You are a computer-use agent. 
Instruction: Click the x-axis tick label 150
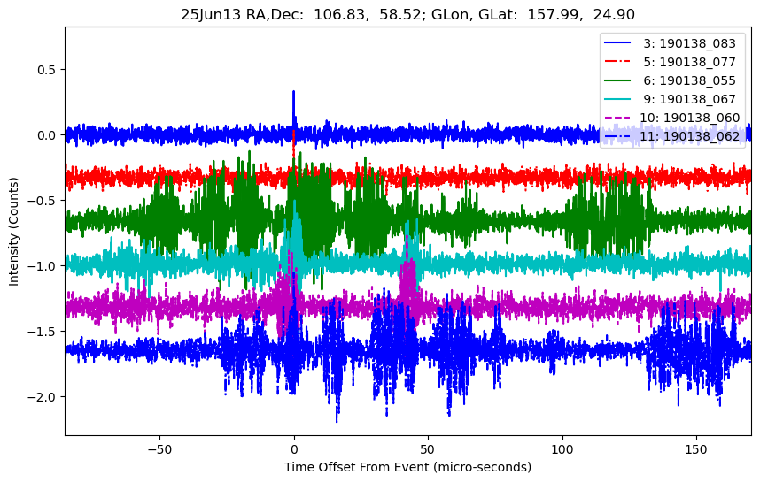(x=696, y=448)
